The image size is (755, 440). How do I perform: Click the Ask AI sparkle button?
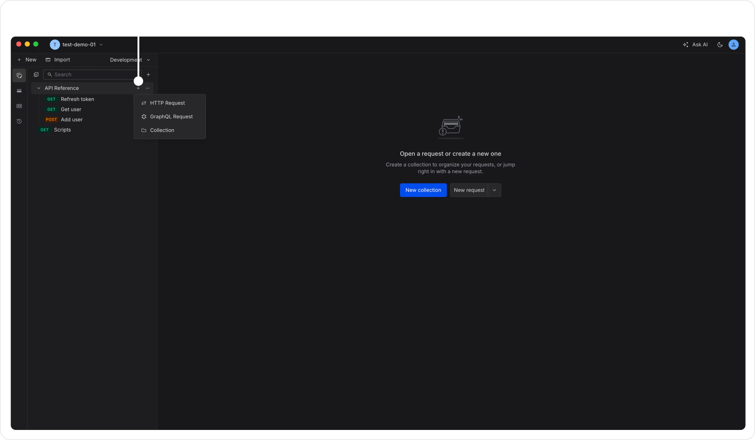[695, 45]
